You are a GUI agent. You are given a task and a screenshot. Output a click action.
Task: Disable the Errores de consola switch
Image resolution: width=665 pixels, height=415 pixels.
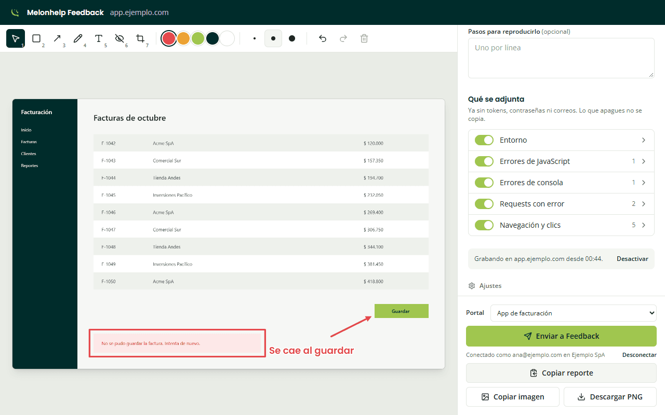coord(484,183)
